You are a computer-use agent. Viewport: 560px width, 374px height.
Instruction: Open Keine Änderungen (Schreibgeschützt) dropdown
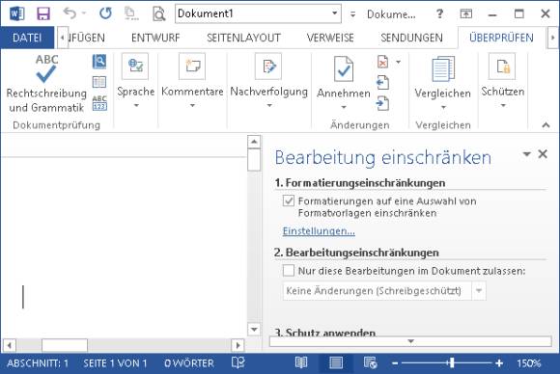384,291
